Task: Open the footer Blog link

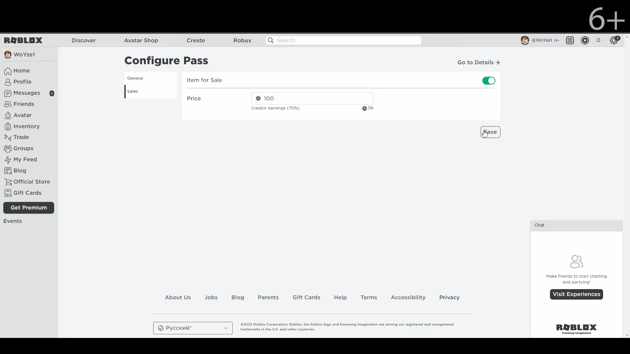Action: tap(238, 298)
